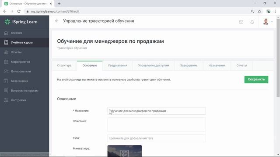Open Пользователи in sidebar
The height and width of the screenshot is (157, 280).
tap(21, 72)
